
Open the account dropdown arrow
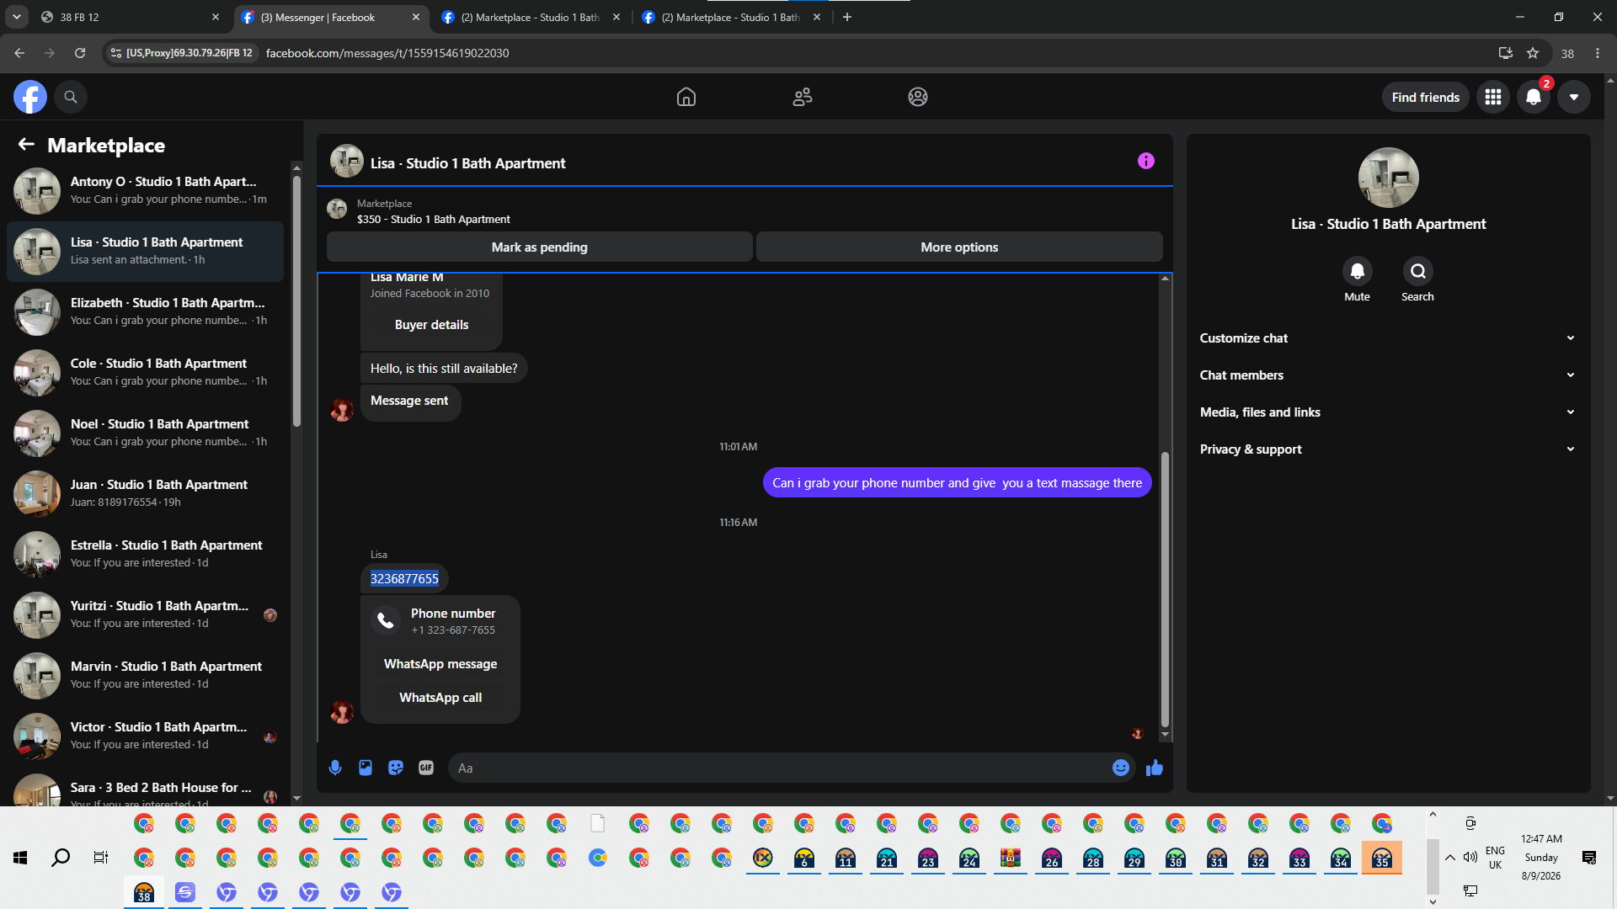(x=1574, y=97)
